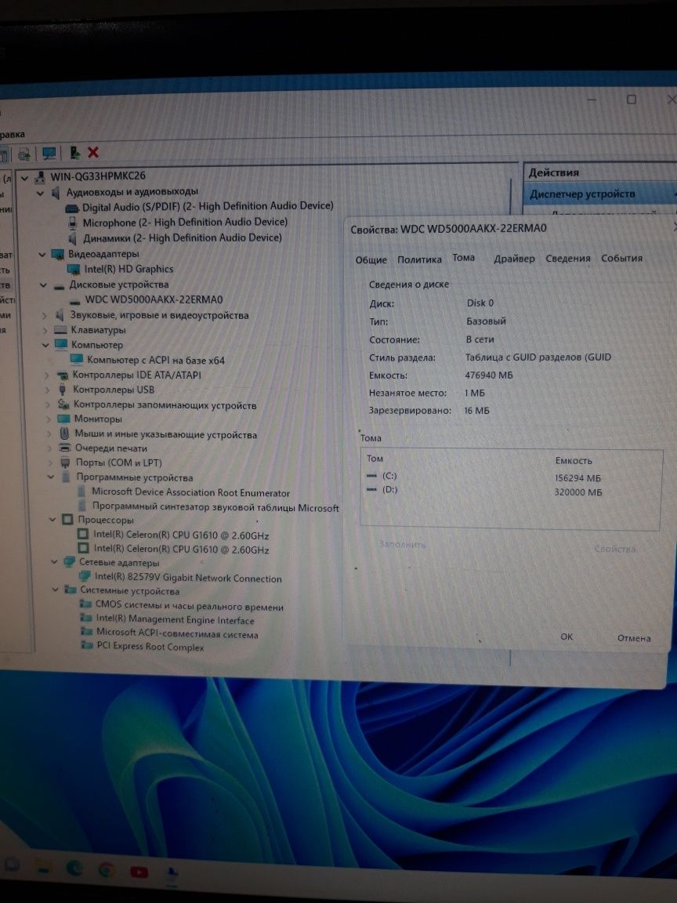
Task: Collapse the WIN-QG33HPMKC26 root node
Action: (x=25, y=178)
